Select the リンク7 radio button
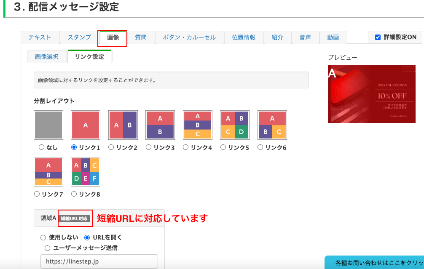424x269 pixels. click(37, 194)
